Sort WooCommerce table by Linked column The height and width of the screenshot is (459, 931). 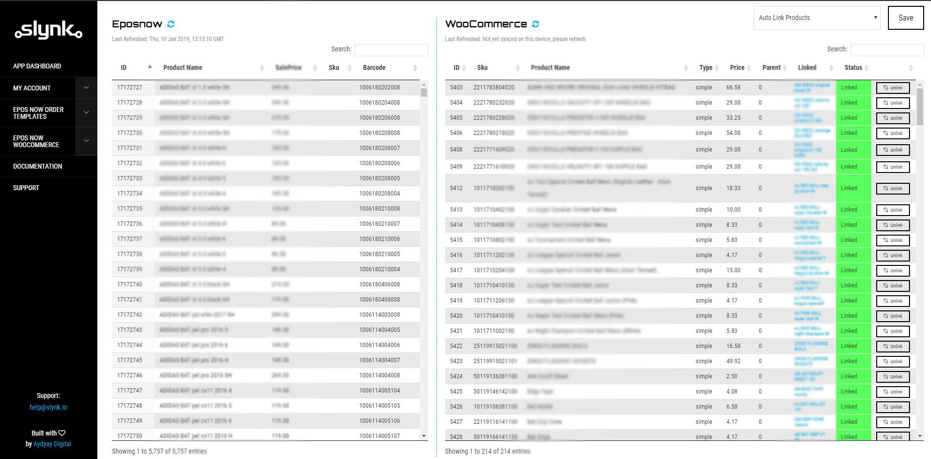tap(807, 67)
